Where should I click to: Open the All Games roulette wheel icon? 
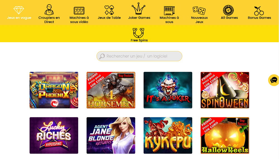pos(229,10)
